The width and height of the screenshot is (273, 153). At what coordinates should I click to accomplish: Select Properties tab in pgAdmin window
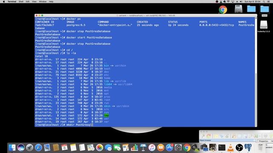coord(264,141)
